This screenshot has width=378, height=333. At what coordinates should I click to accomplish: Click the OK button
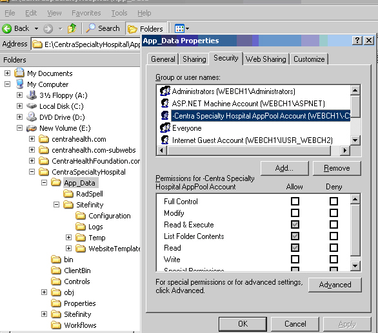(x=243, y=324)
